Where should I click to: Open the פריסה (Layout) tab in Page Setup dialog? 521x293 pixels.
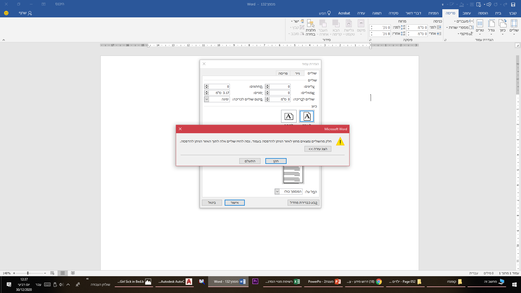[283, 73]
